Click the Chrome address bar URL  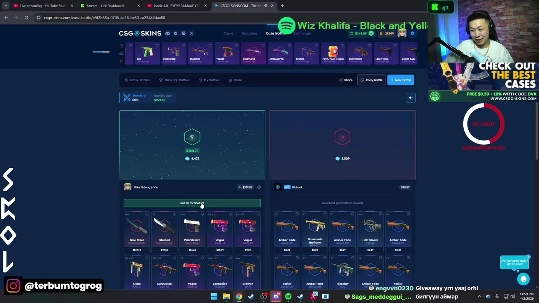(104, 18)
